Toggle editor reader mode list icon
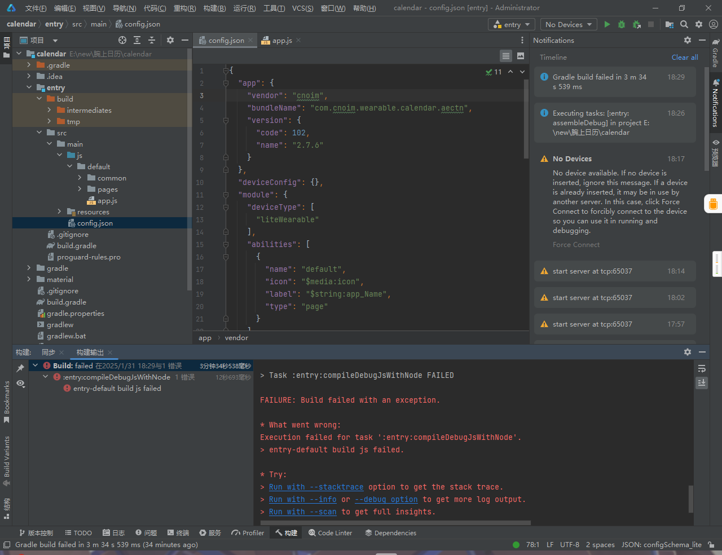This screenshot has height=555, width=722. 506,56
